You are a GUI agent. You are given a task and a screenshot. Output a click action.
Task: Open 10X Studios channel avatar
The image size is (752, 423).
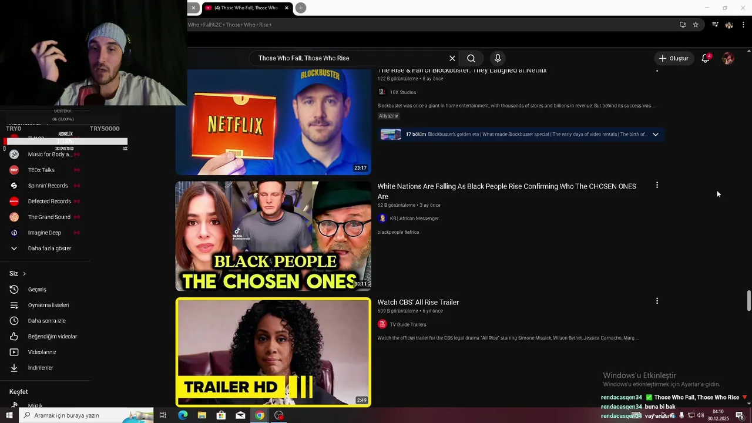click(x=382, y=92)
